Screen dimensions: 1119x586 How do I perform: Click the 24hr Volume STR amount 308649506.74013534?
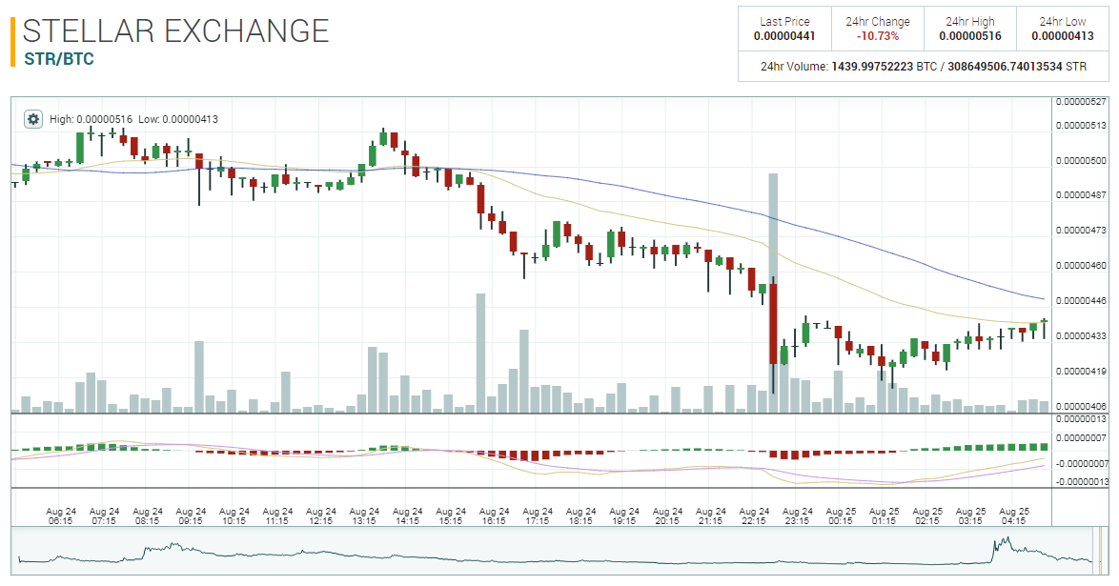(1005, 67)
